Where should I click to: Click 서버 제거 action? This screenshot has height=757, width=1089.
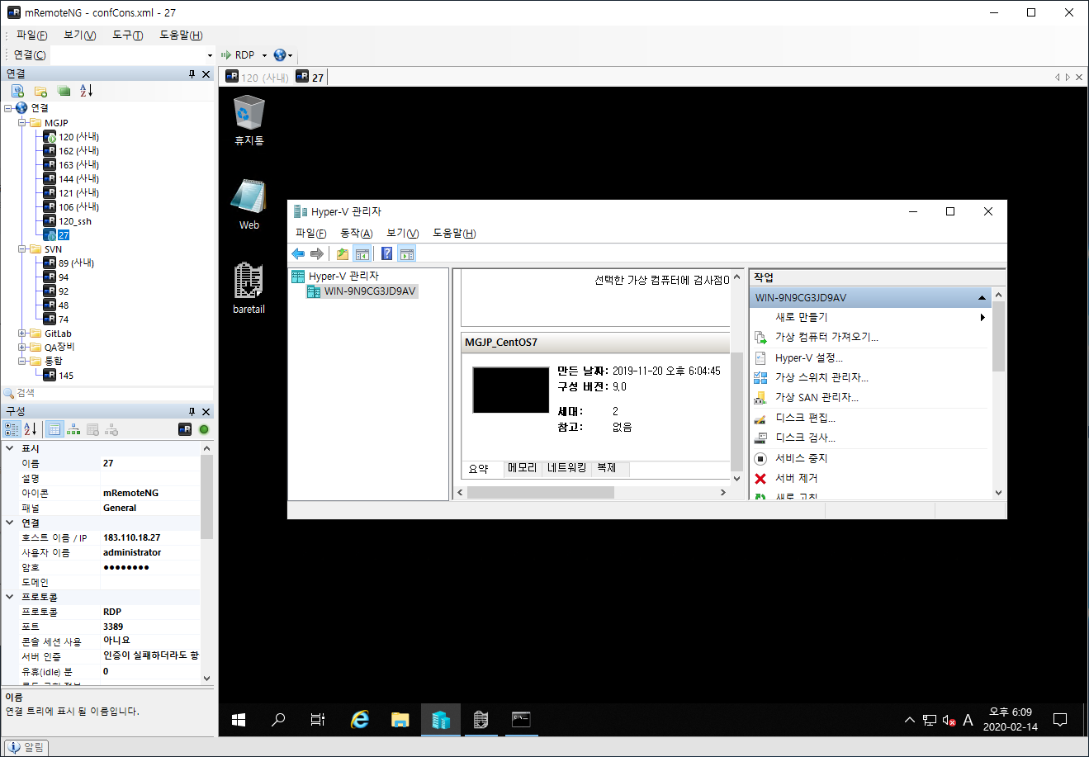797,478
